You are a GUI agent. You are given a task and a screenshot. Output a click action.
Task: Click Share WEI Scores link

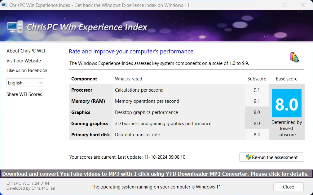pos(24,94)
